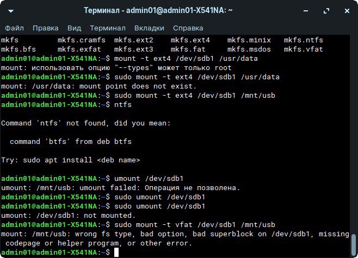This screenshot has height=258, width=358.
Task: Close the terminal window
Action: coord(347,10)
